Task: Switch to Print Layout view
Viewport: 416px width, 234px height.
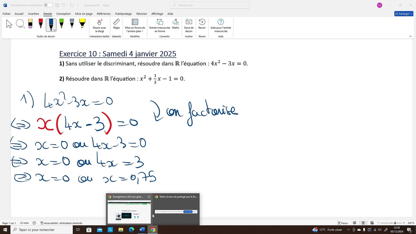Action: 363,223
